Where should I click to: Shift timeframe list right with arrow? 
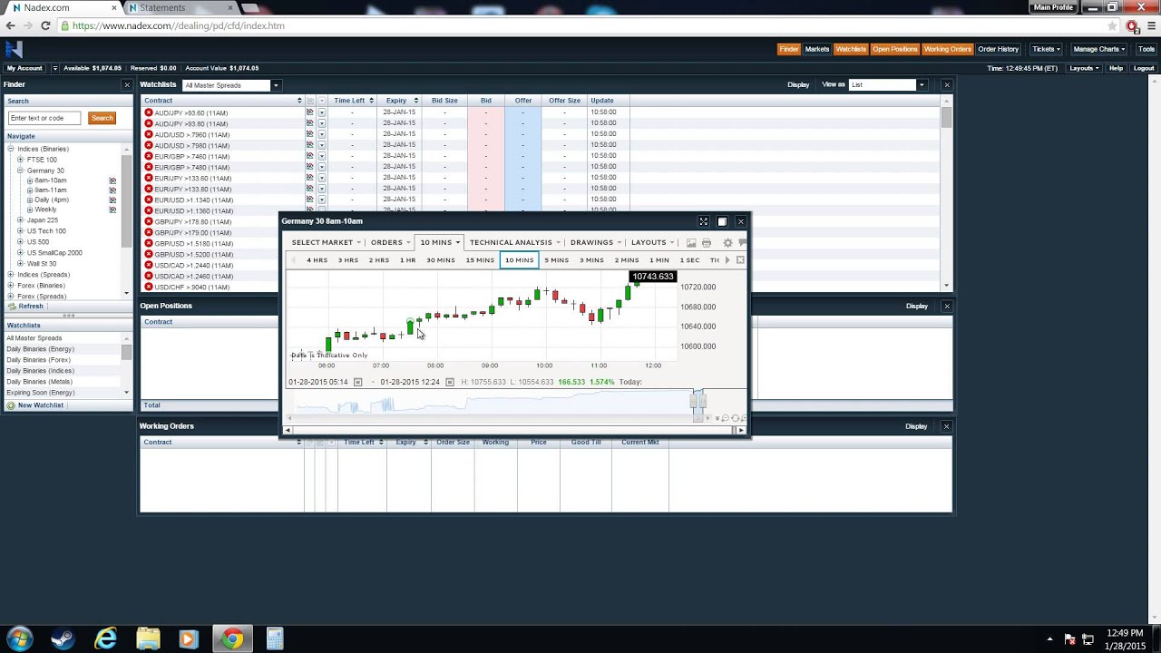(x=727, y=260)
